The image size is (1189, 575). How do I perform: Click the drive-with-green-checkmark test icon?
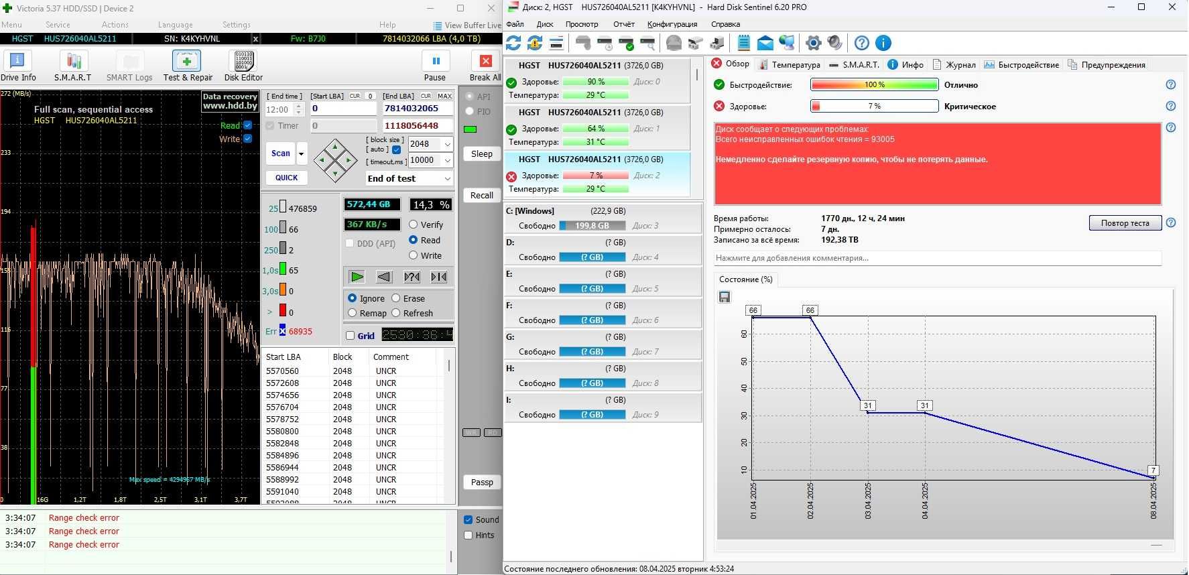click(627, 44)
